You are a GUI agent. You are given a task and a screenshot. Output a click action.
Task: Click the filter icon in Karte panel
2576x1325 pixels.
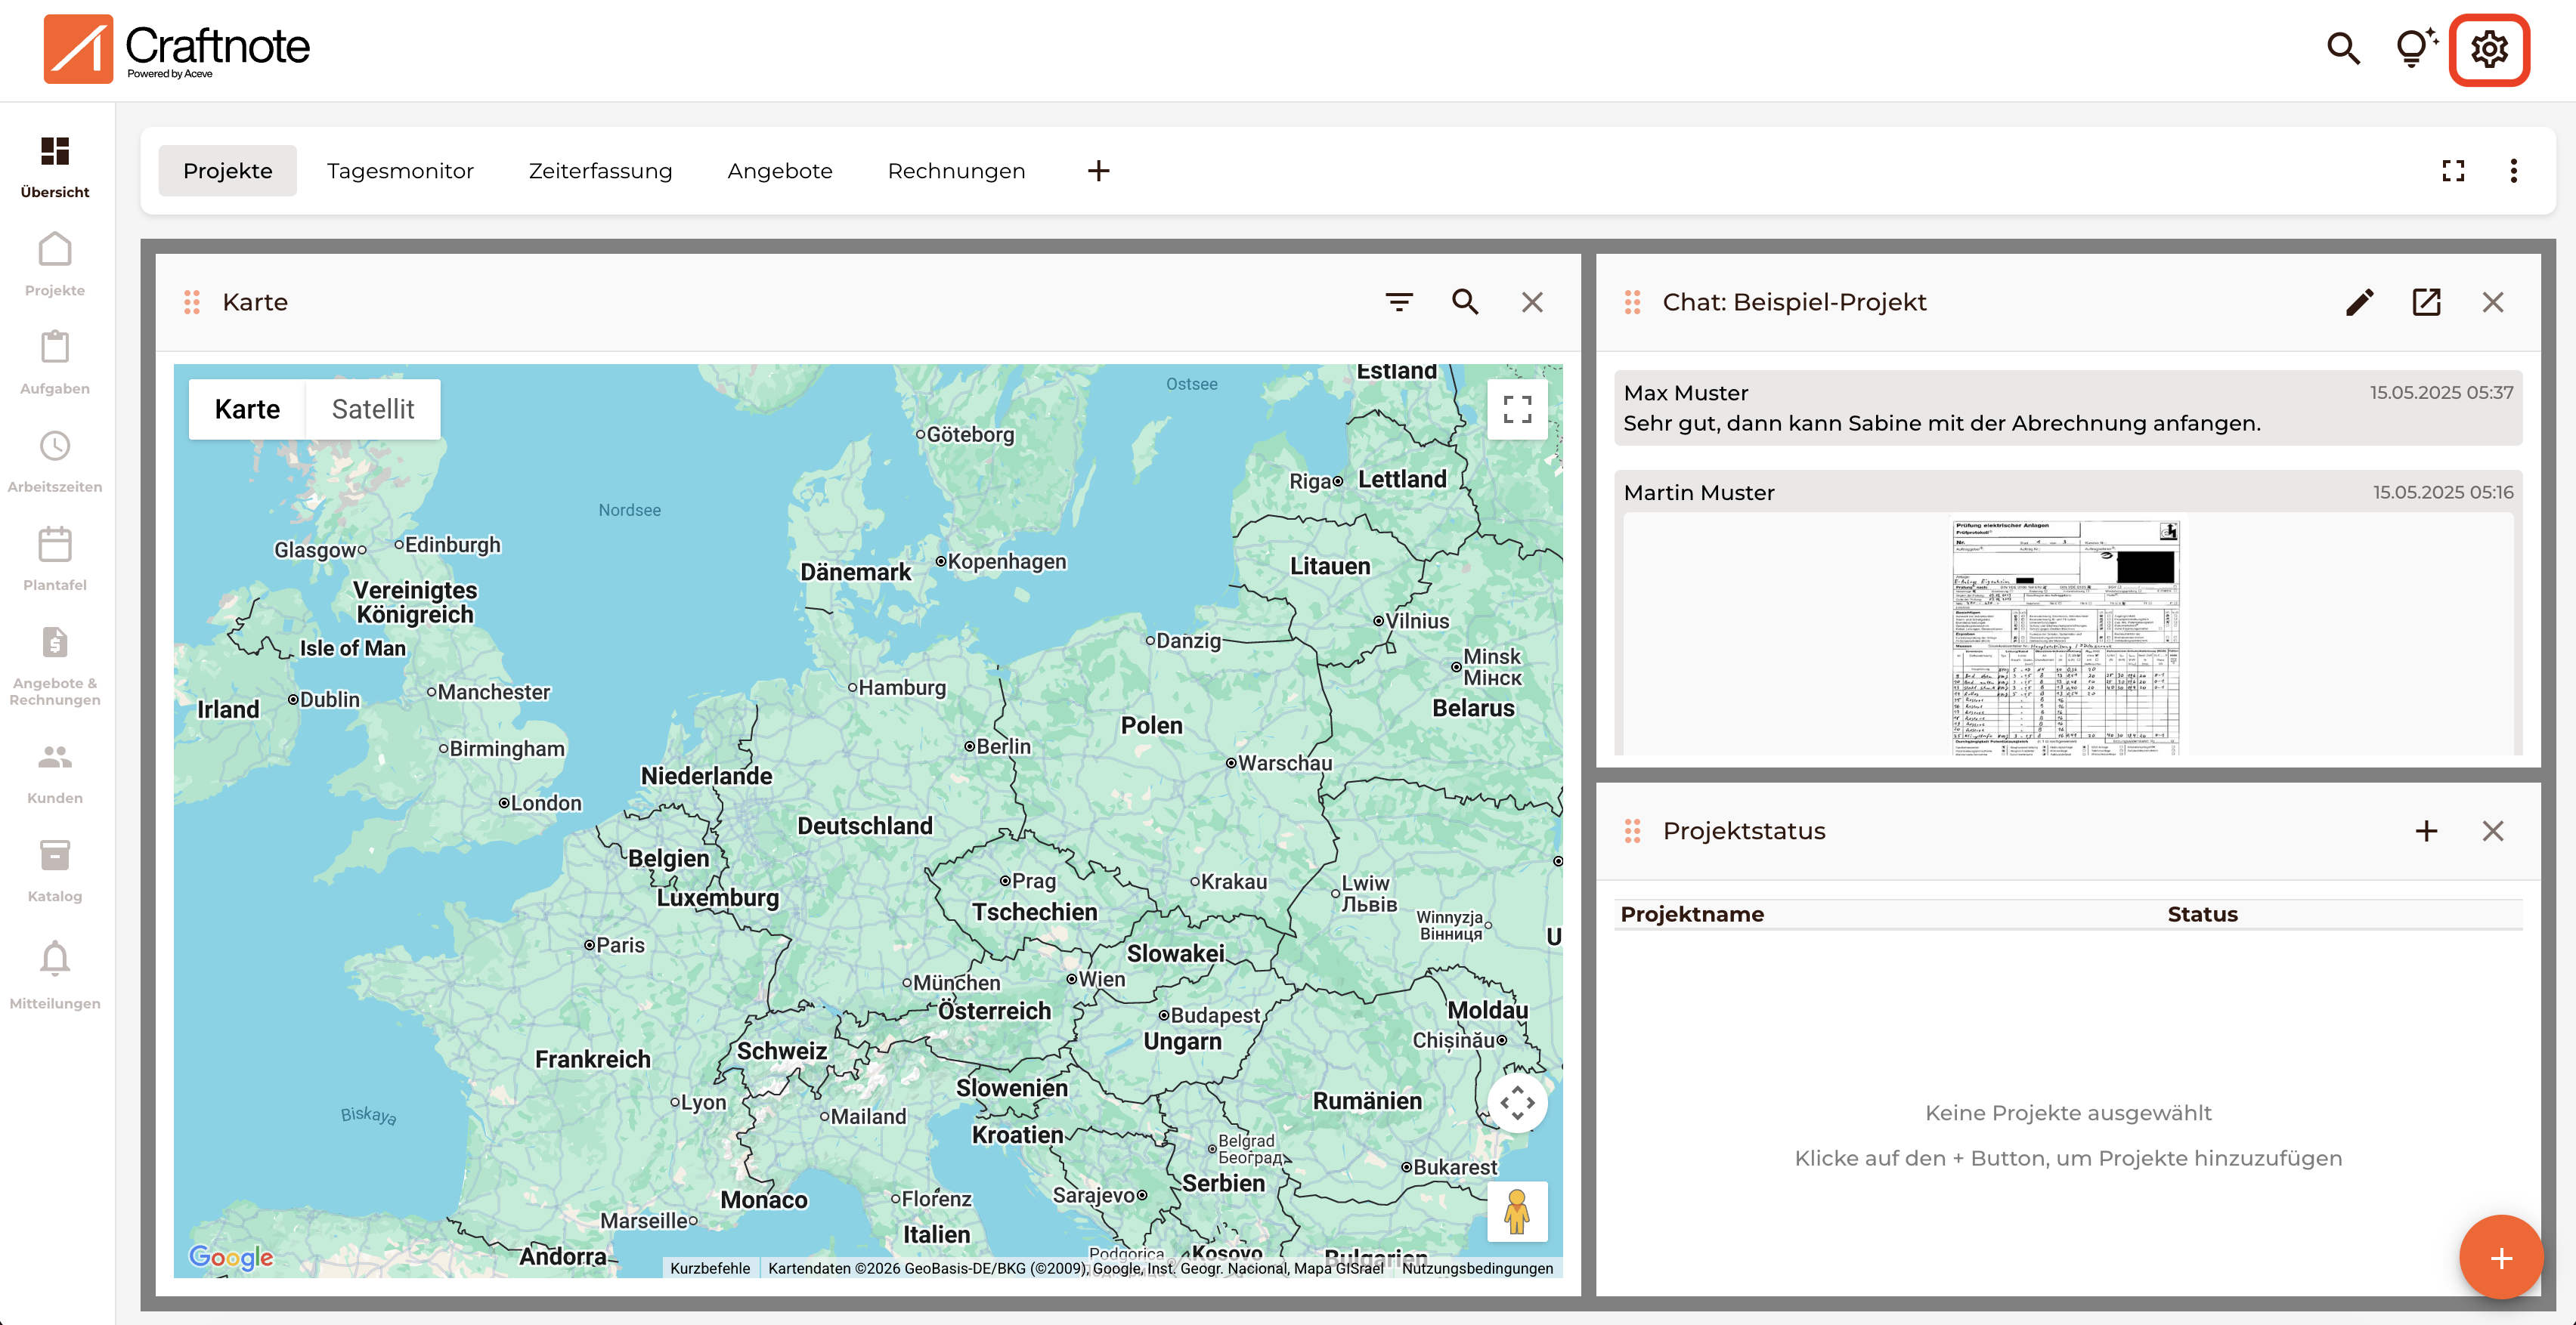pos(1399,301)
